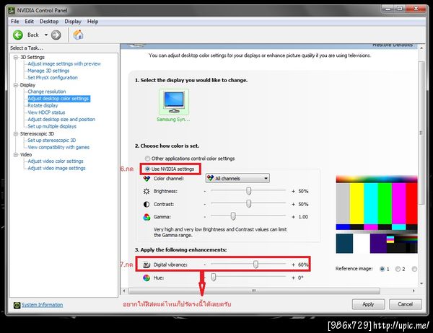Open the Edit menu

[x=30, y=22]
